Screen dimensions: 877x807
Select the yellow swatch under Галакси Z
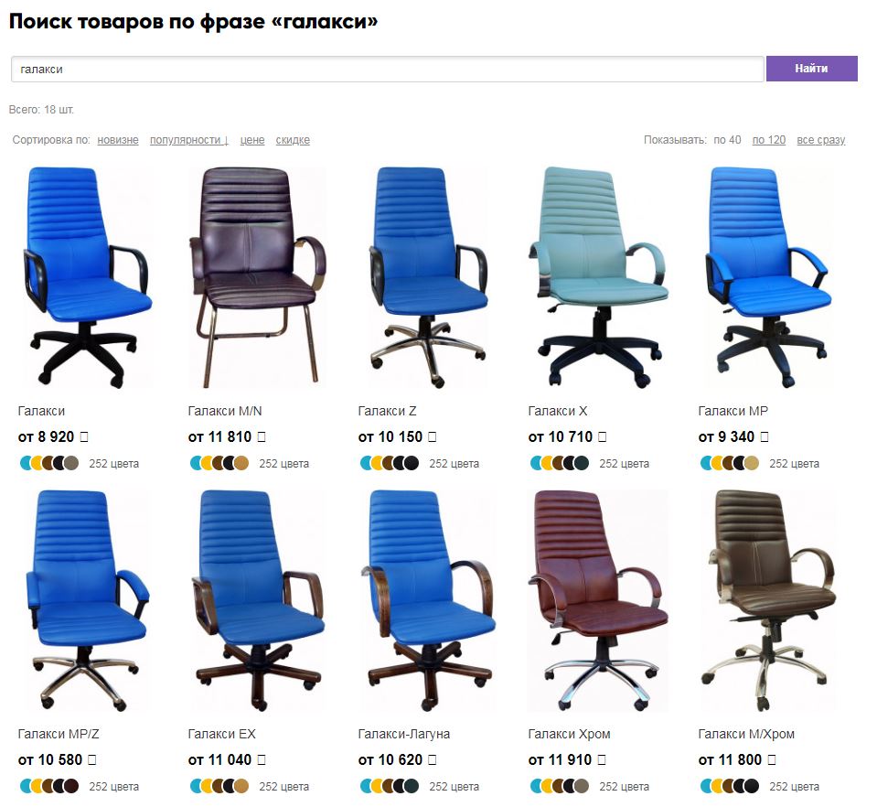point(378,463)
